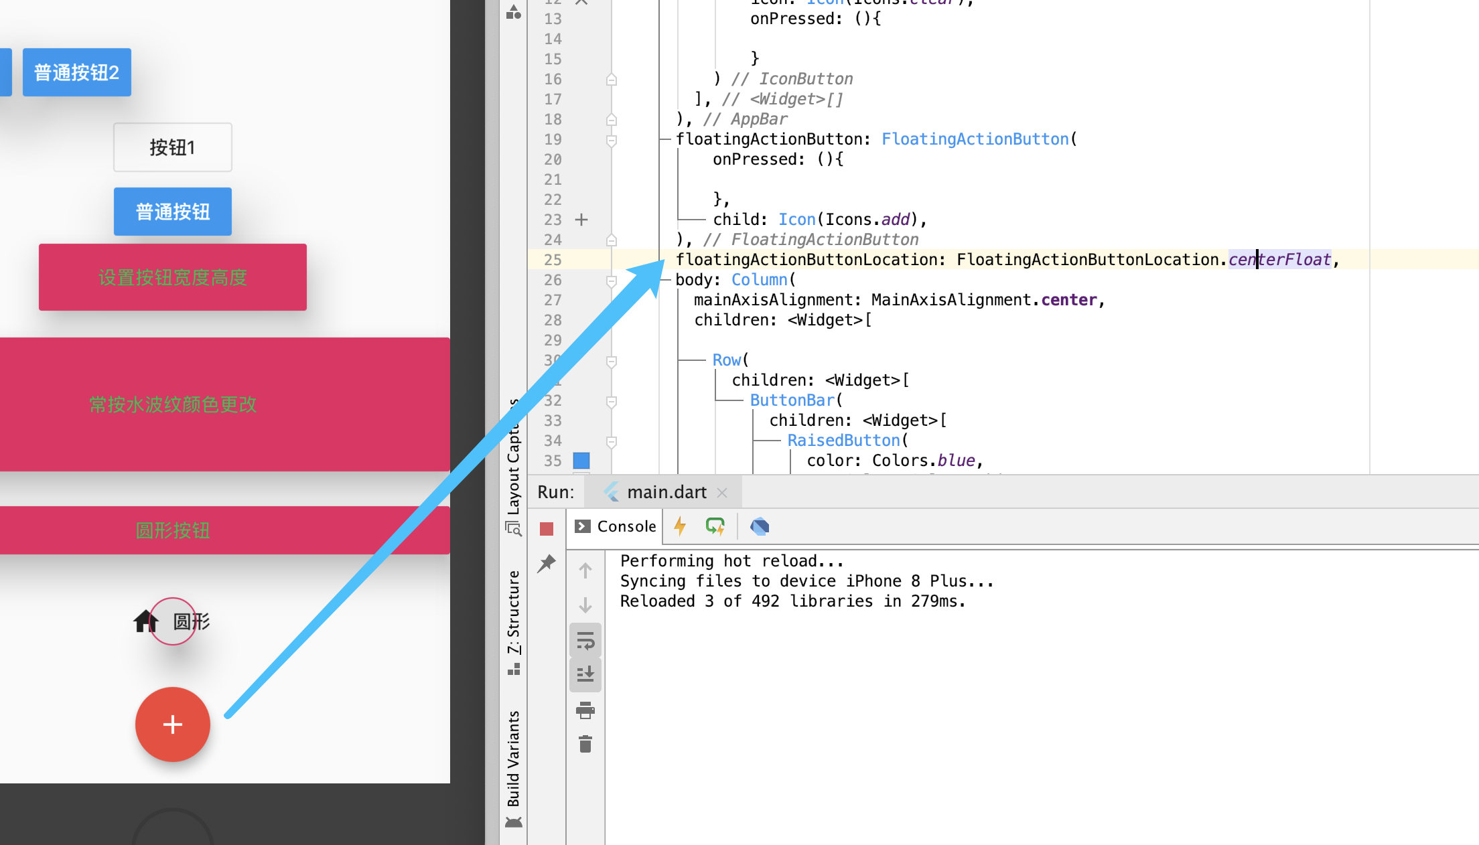Collapse code fold at line 19 FloatingActionButton
The width and height of the screenshot is (1479, 845).
click(611, 140)
